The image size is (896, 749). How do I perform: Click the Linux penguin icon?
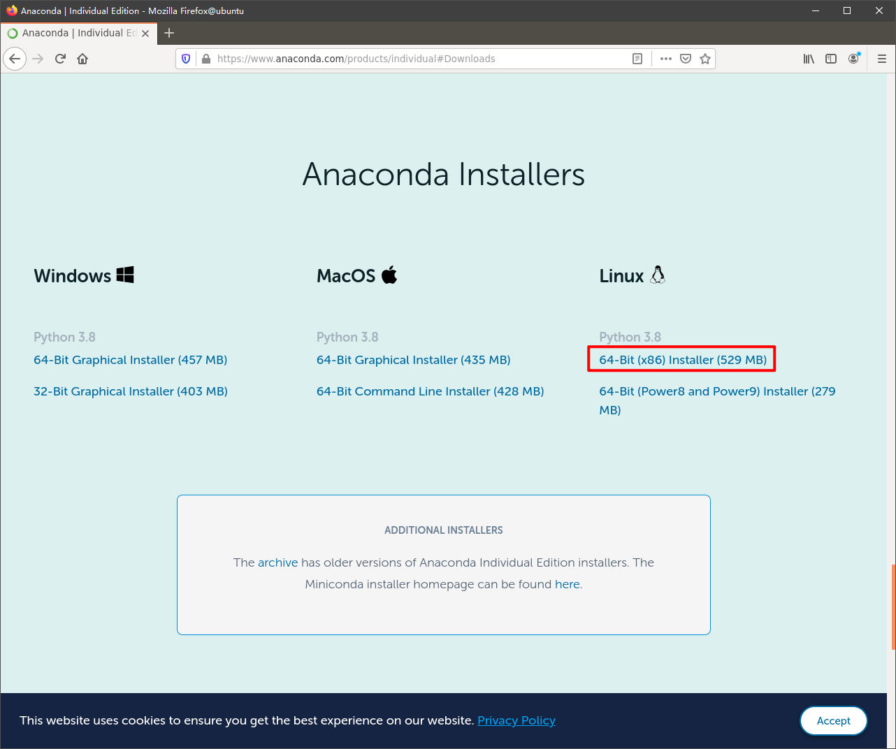coord(658,275)
